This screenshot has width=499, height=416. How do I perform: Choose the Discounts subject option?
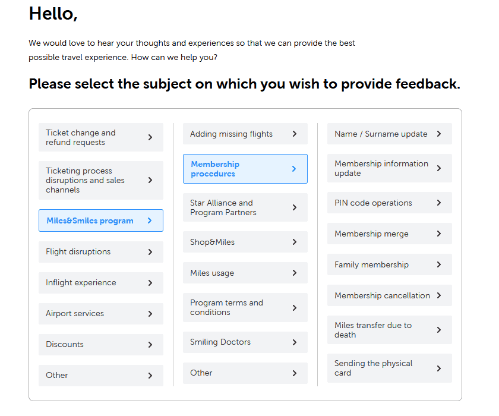click(x=100, y=345)
